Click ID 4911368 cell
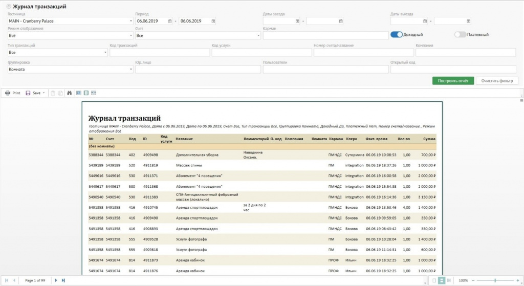Viewport: 524px width, 286px height. click(150, 186)
